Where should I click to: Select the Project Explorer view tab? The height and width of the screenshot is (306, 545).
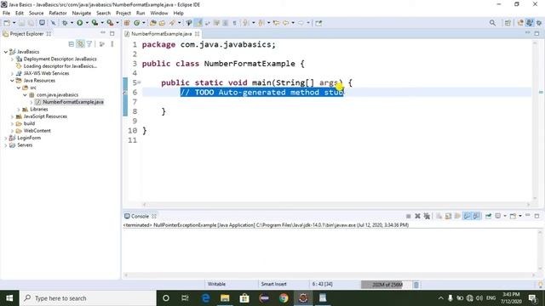pos(26,34)
